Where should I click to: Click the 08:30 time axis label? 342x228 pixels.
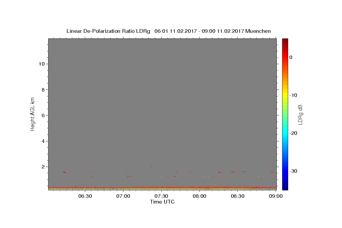[238, 196]
